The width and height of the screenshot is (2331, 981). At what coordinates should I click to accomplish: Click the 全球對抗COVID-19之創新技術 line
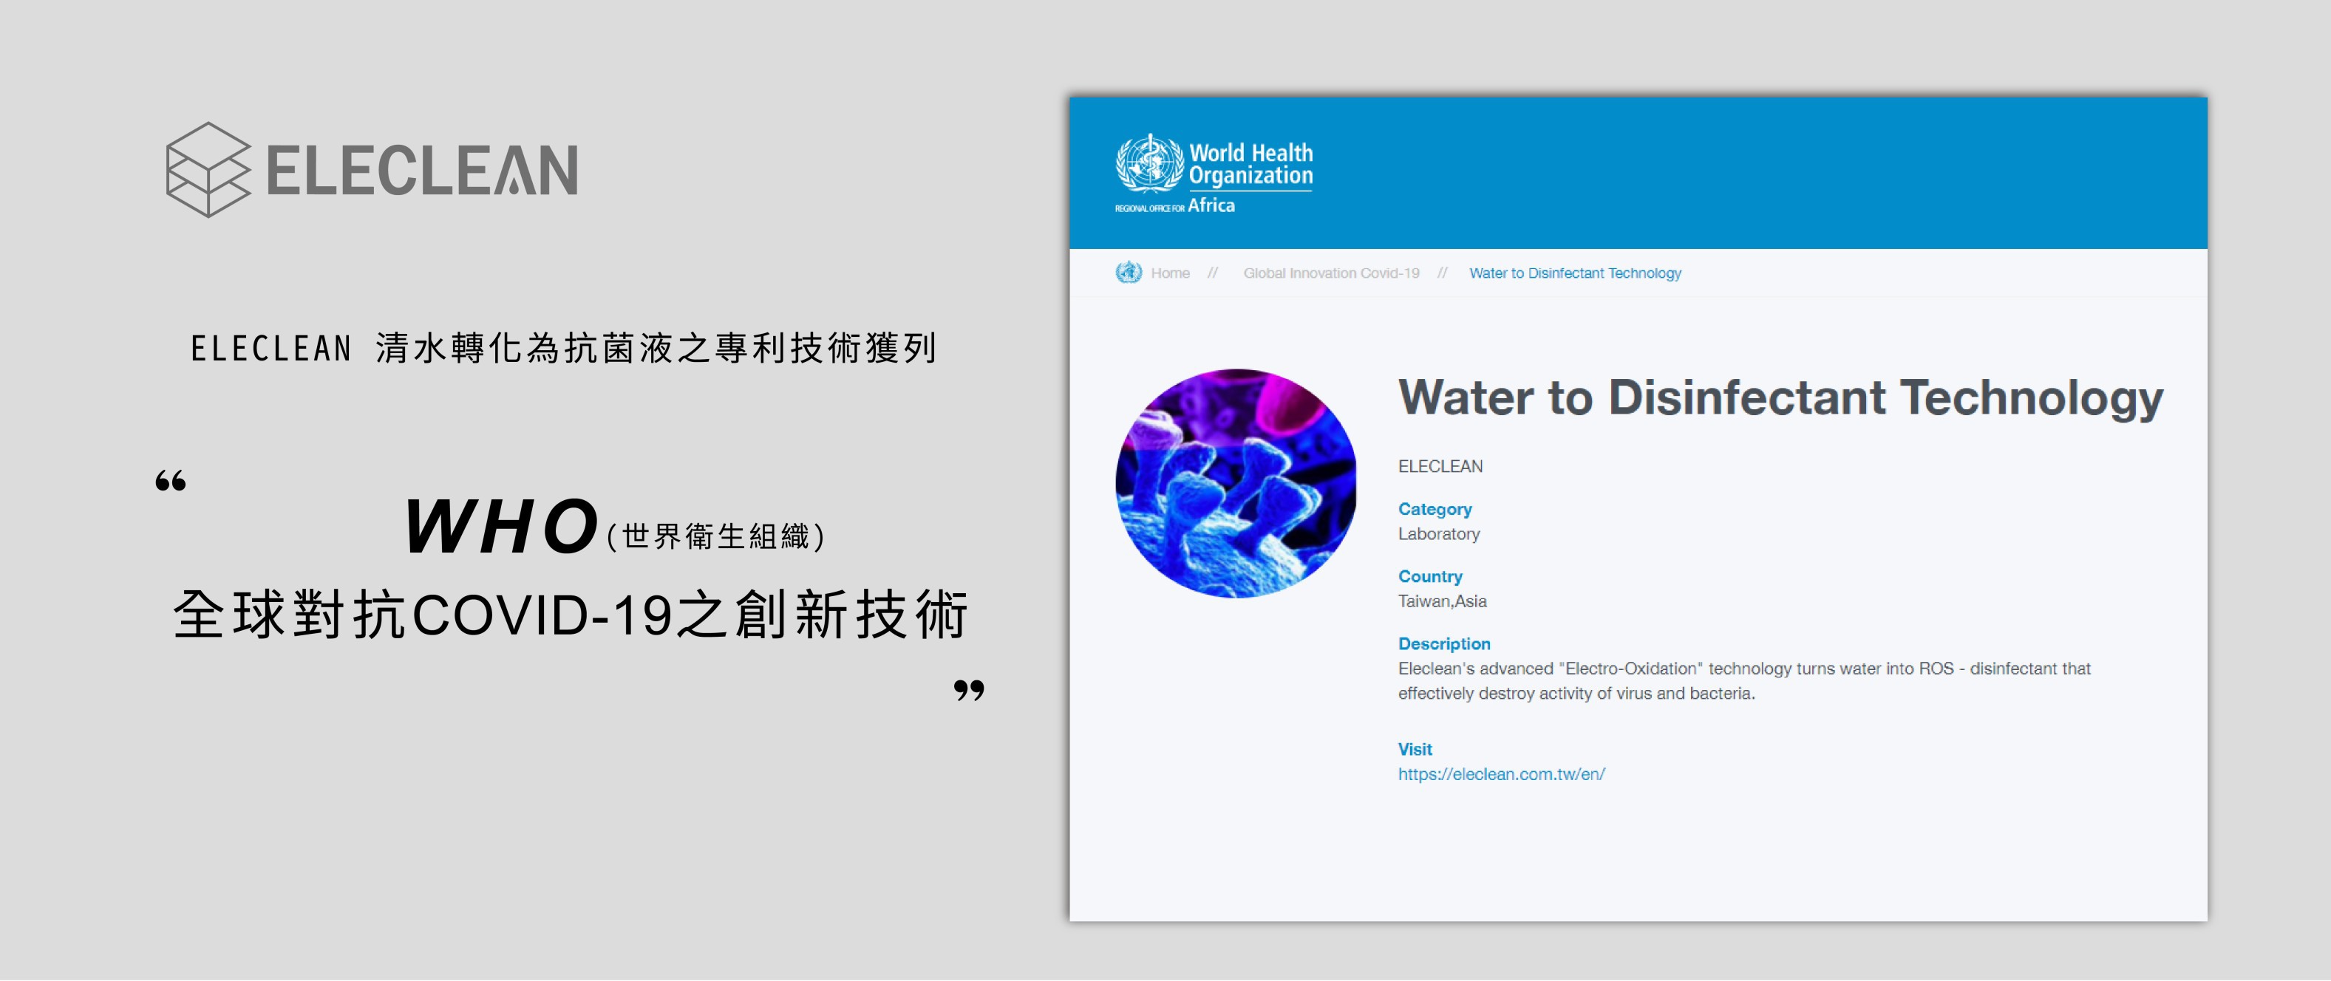pyautogui.click(x=571, y=615)
